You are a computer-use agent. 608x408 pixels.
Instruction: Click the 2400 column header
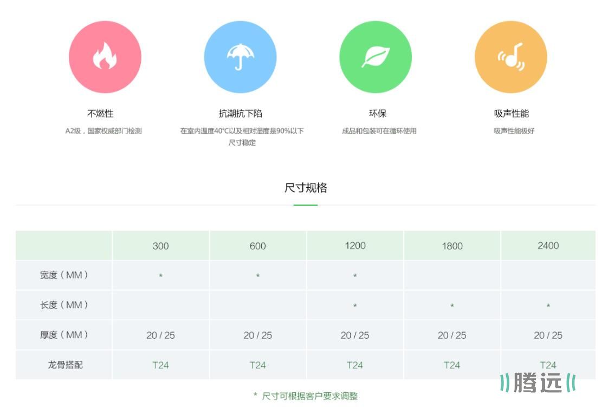coord(548,246)
